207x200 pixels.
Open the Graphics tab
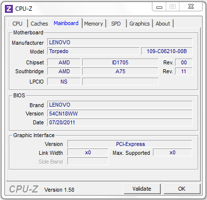point(140,24)
